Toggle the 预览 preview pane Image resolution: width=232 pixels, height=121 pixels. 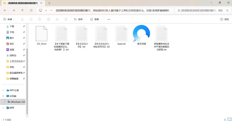(x=224, y=19)
